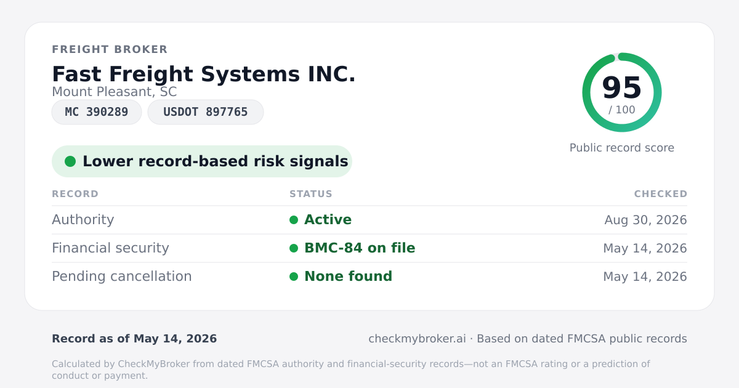Image resolution: width=739 pixels, height=388 pixels.
Task: Open the checkmybroker.ai link
Action: (417, 339)
